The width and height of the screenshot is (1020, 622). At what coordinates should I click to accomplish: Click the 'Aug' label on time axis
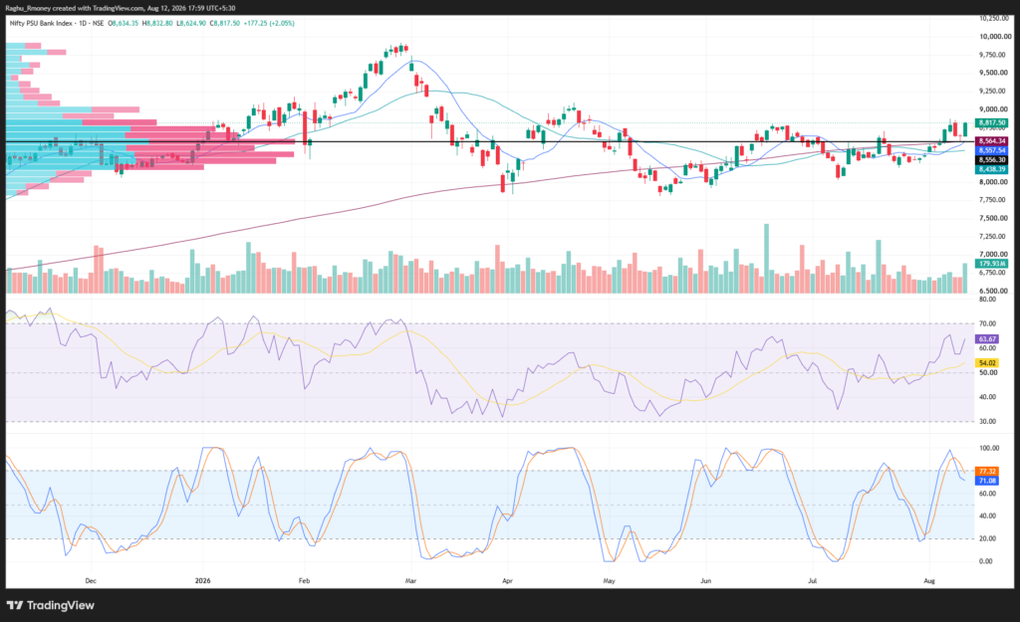click(x=929, y=580)
